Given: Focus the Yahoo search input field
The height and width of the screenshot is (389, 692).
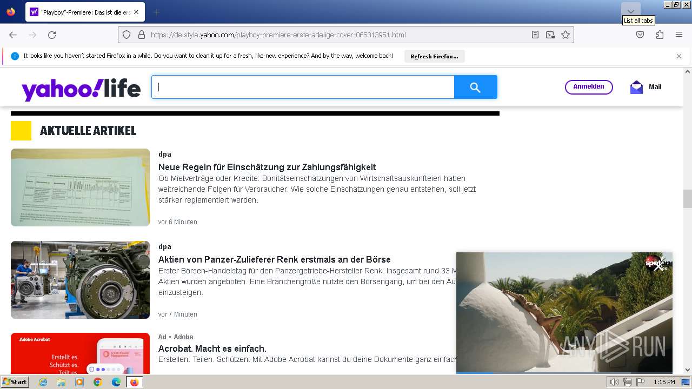Looking at the screenshot, I should coord(303,87).
